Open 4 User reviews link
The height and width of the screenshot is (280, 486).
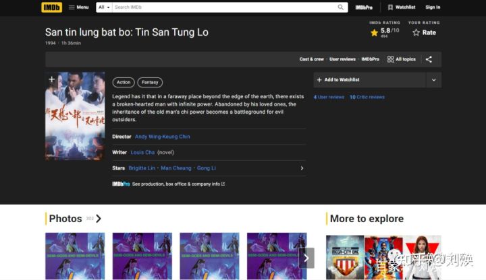(x=329, y=97)
